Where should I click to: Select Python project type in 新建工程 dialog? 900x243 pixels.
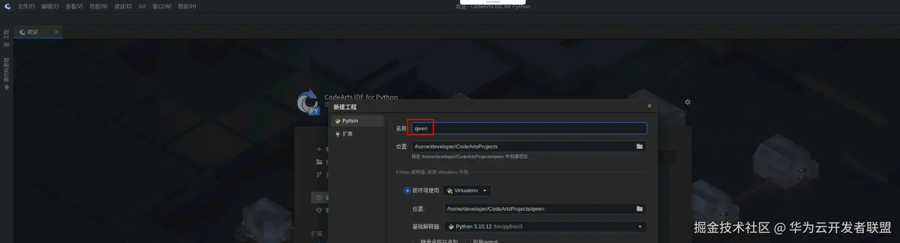tap(357, 121)
